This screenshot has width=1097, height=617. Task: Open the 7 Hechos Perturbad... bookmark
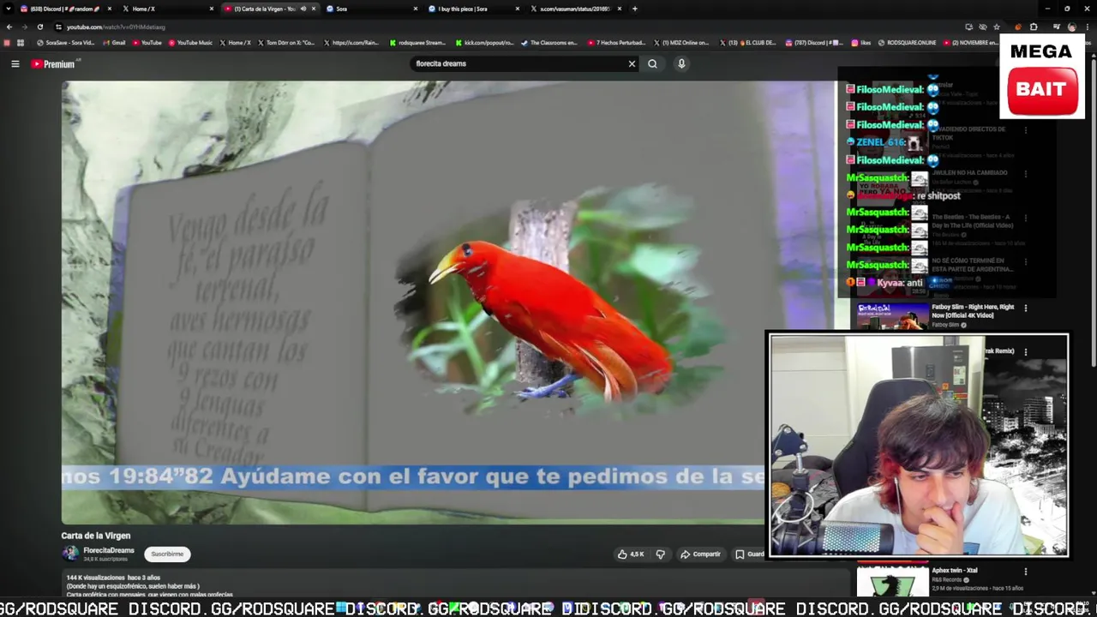coord(617,42)
